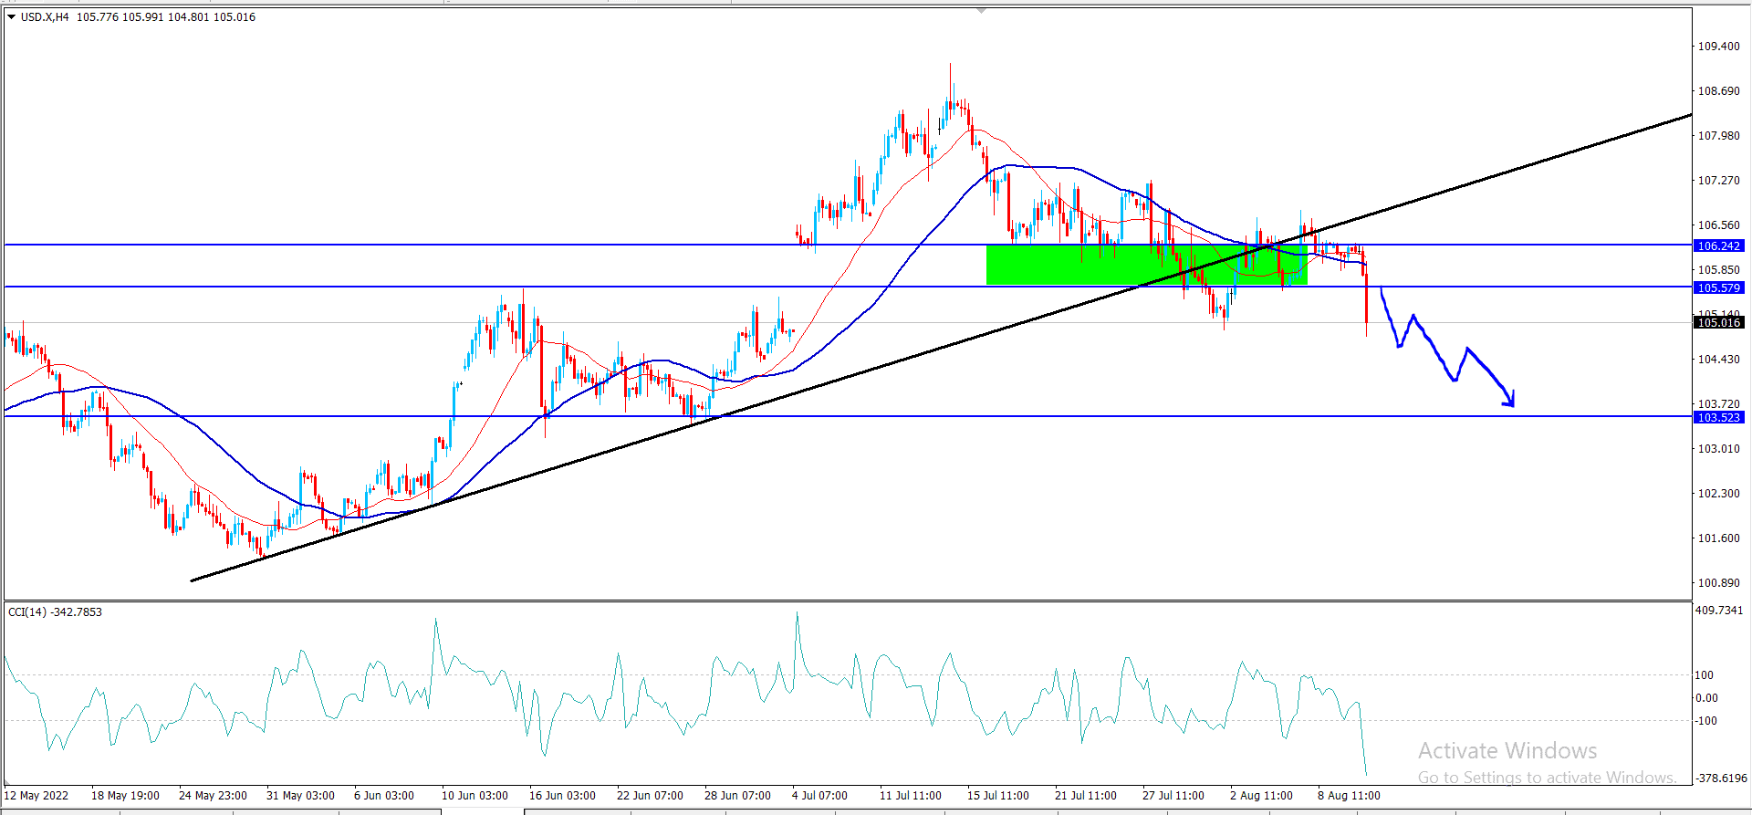The image size is (1752, 815).
Task: Click the 16 Jun 03:00 time label
Action: click(563, 796)
